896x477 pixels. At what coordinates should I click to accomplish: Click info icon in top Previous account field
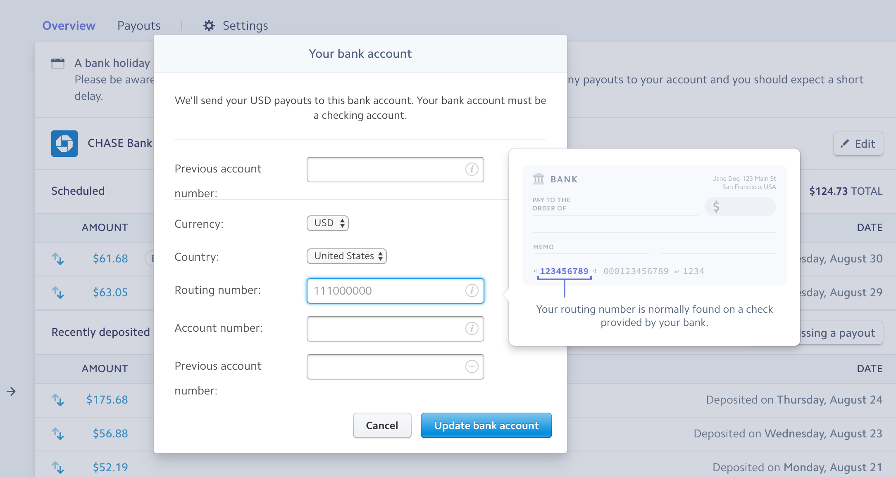pyautogui.click(x=472, y=169)
